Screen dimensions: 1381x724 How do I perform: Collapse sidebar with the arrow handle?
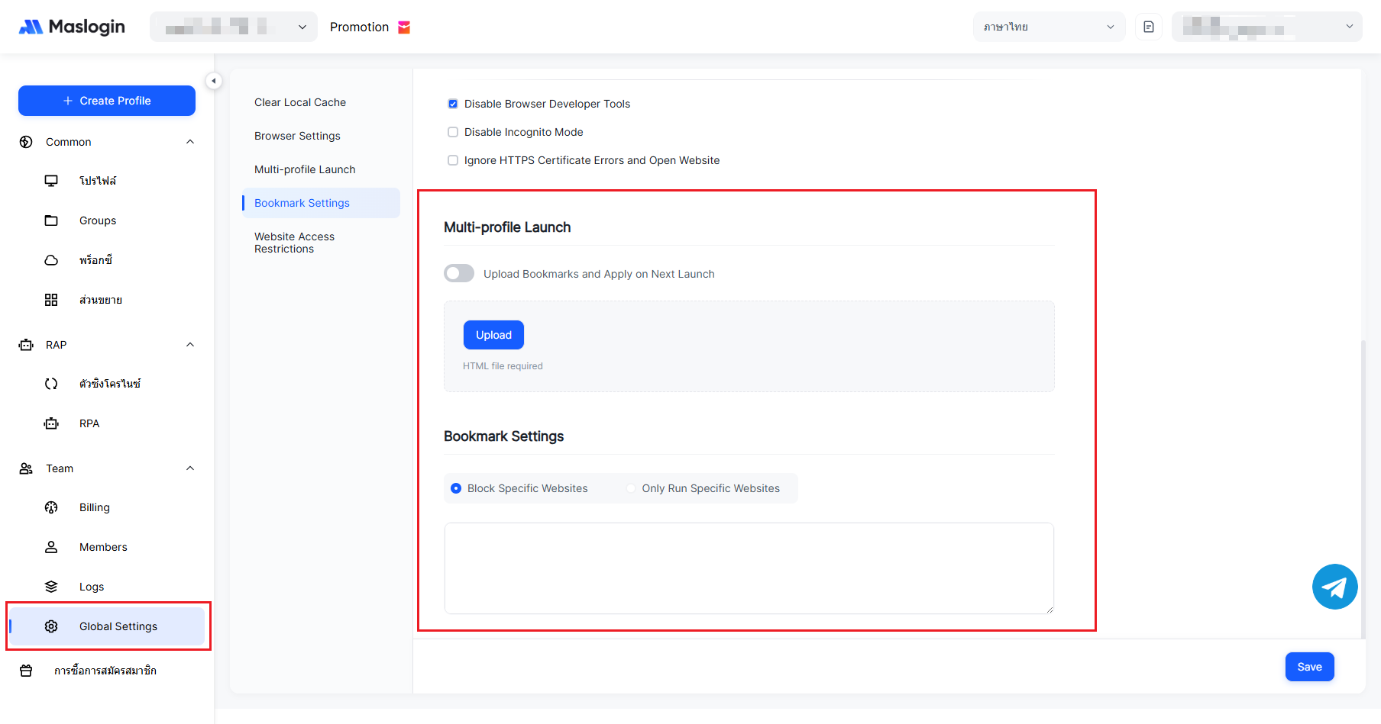pos(214,81)
